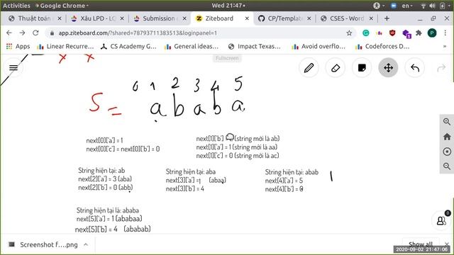
Task: Go to board home view
Action: (447, 137)
